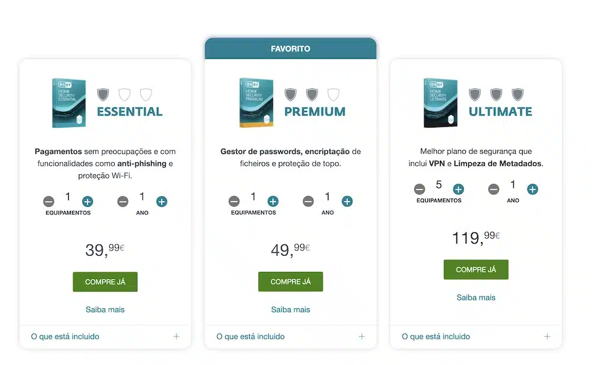Decrease Ultimate plan equipment count
This screenshot has height=365, width=592.
tap(420, 189)
